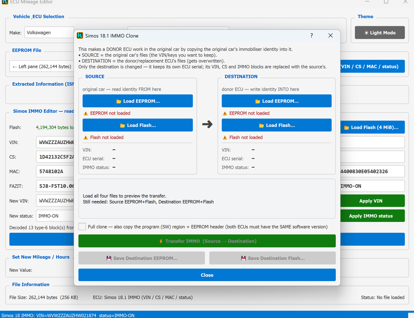Screen dimensions: 414x318
Task: Click Transfer IMMO Source to Destination
Action: tap(207, 241)
